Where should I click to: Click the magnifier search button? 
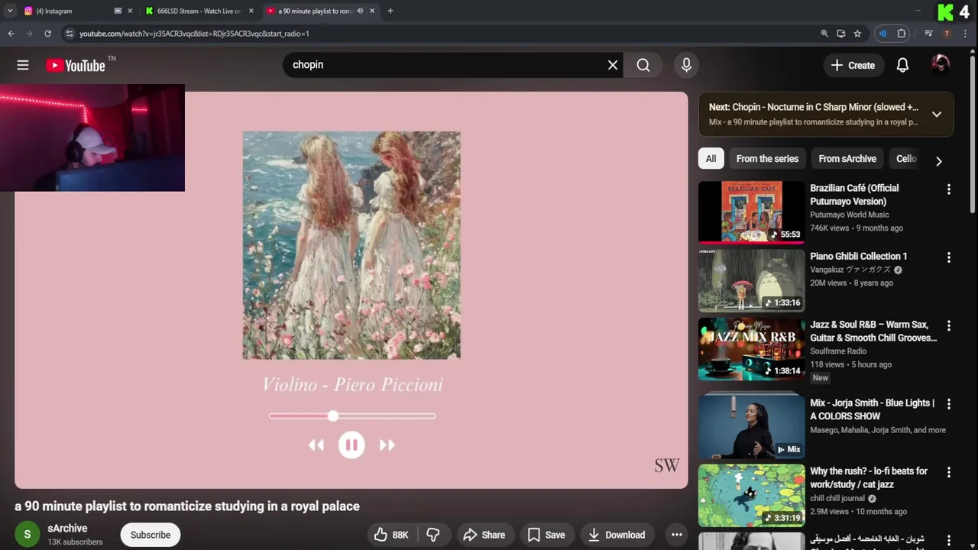[x=643, y=65]
